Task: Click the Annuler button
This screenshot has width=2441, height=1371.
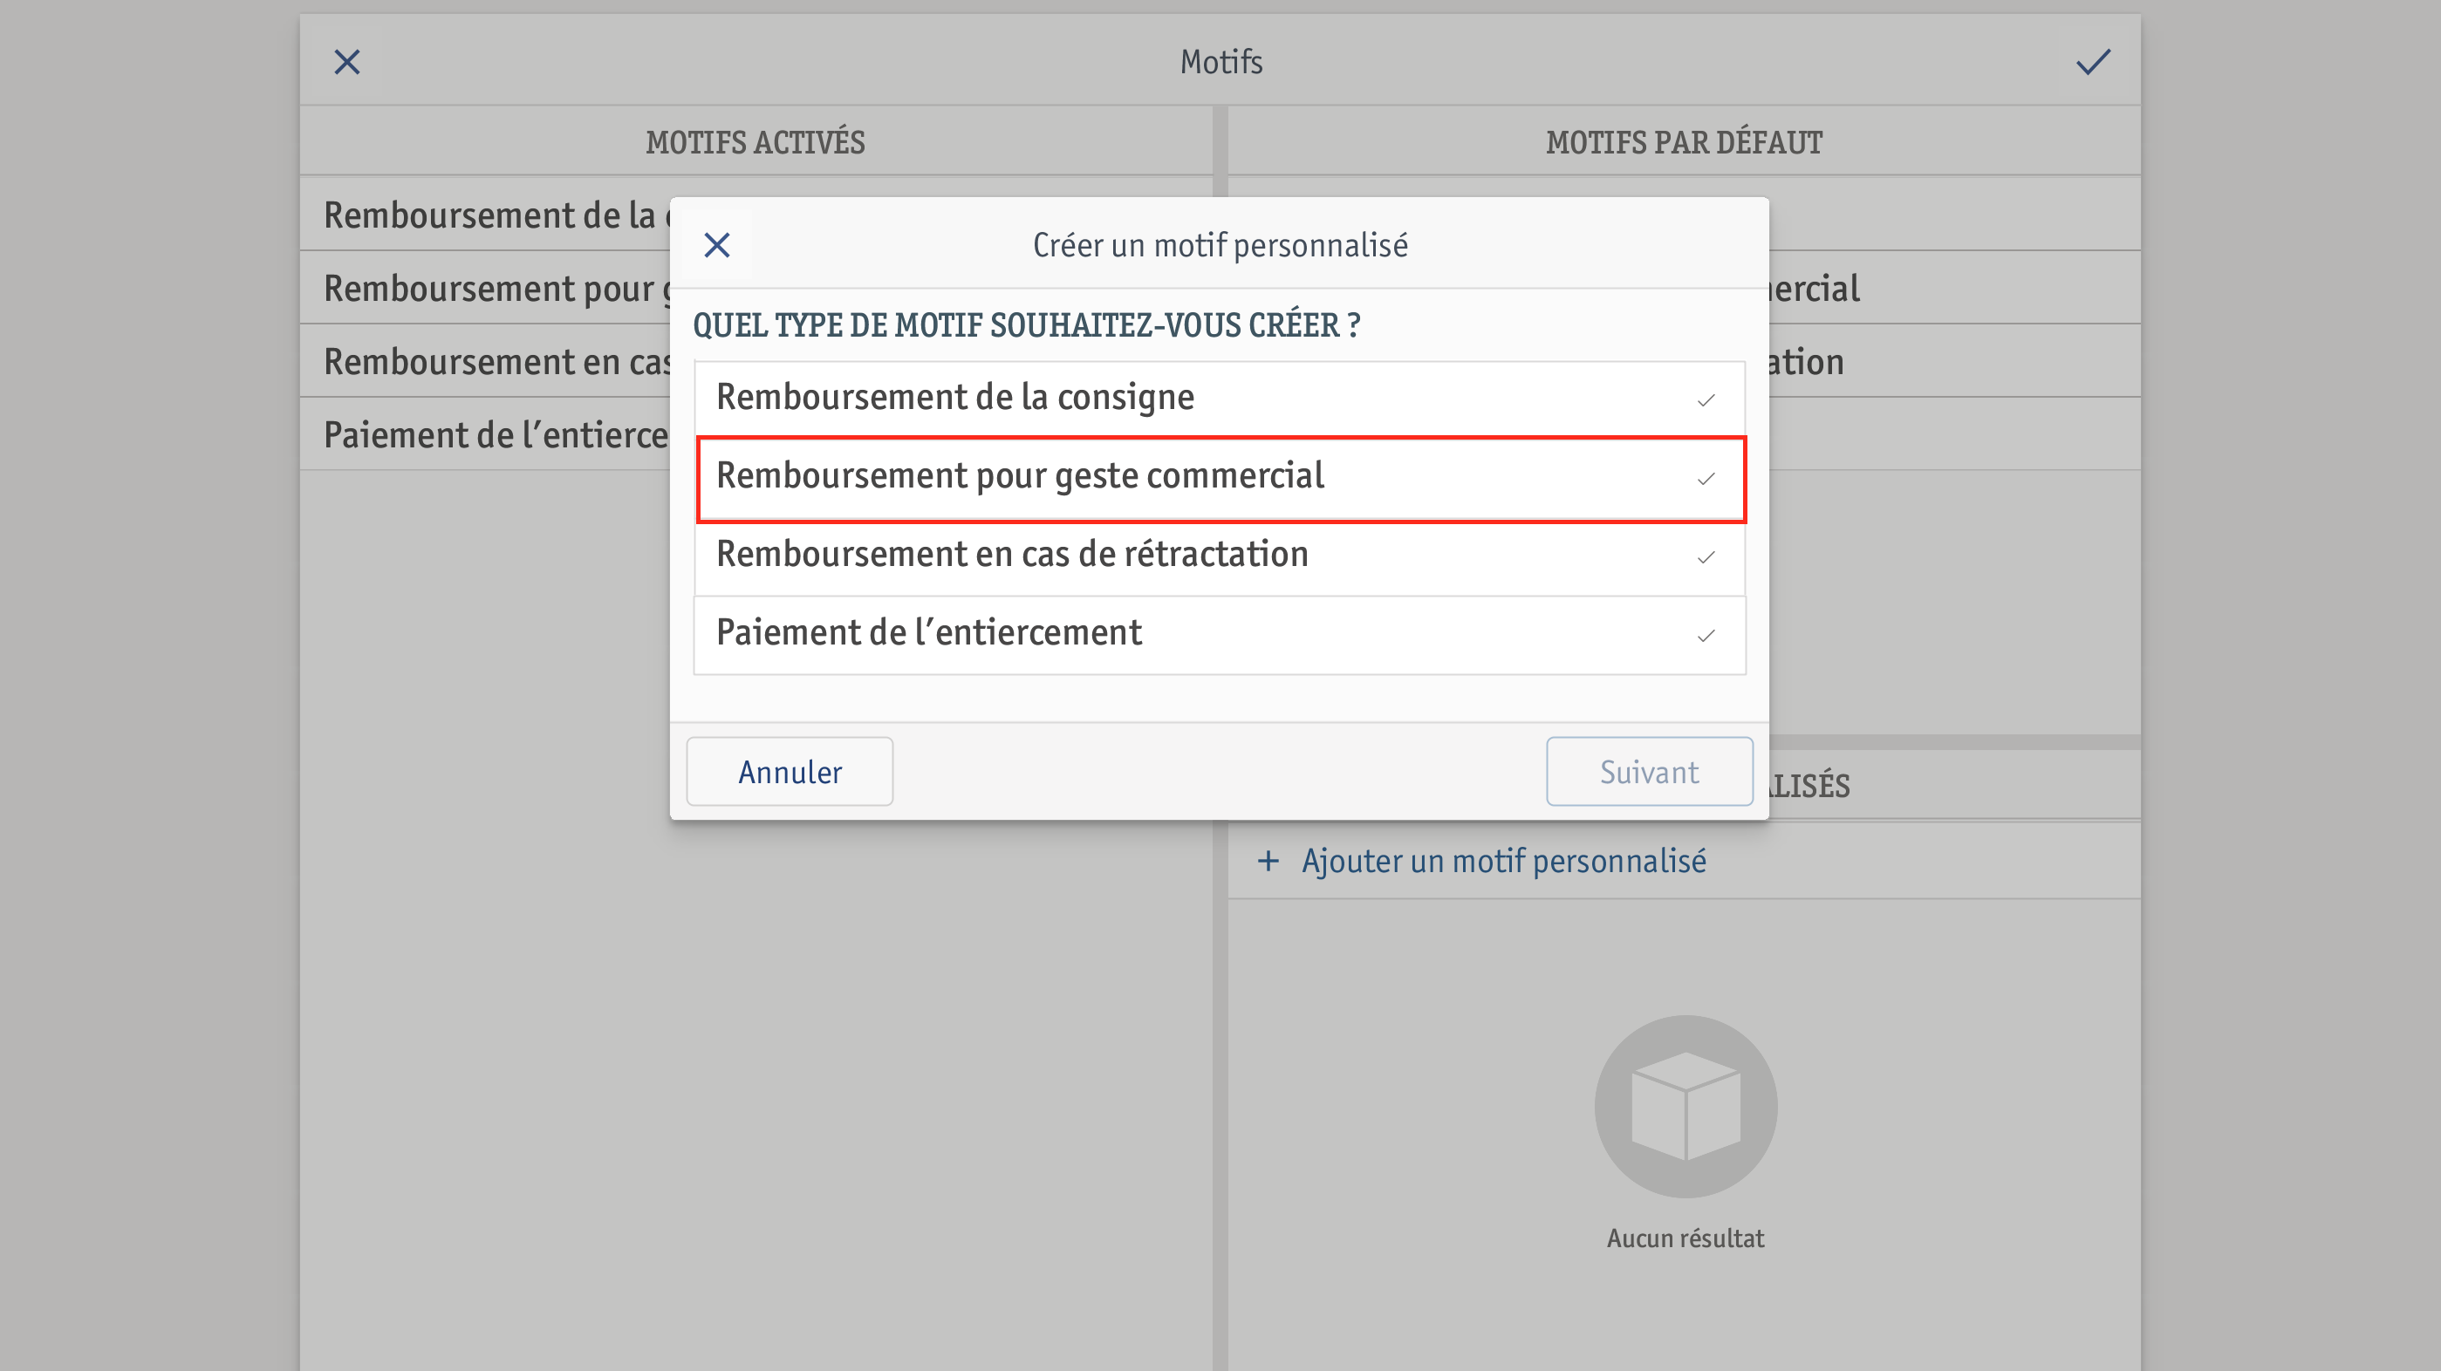Action: point(790,771)
